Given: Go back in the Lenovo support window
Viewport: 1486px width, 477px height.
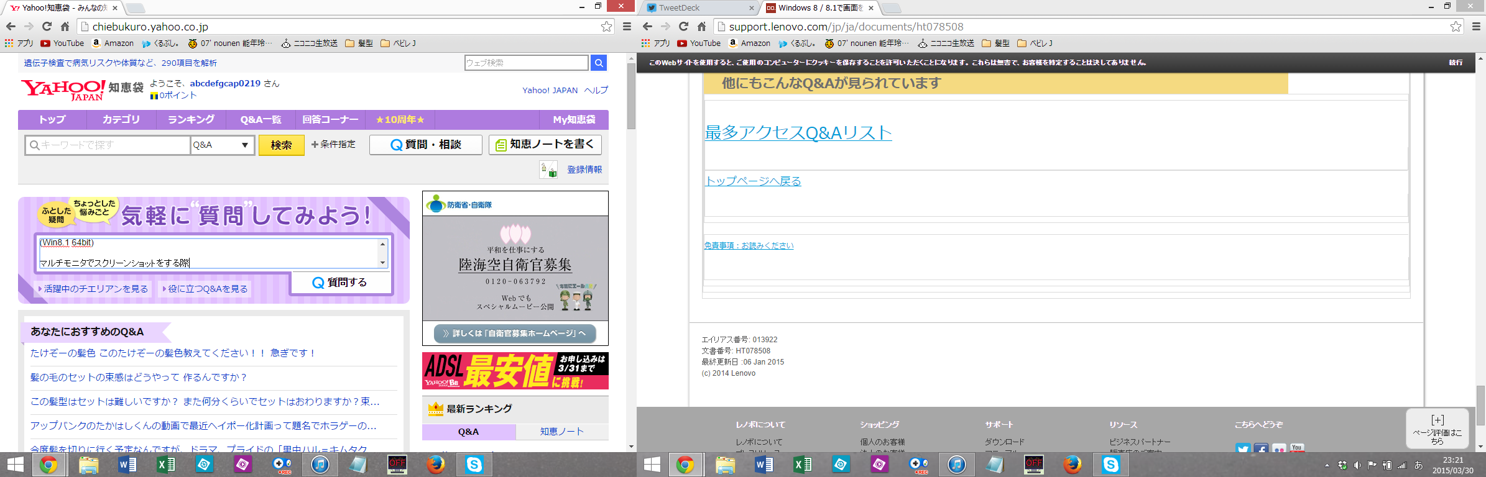Looking at the screenshot, I should point(647,27).
